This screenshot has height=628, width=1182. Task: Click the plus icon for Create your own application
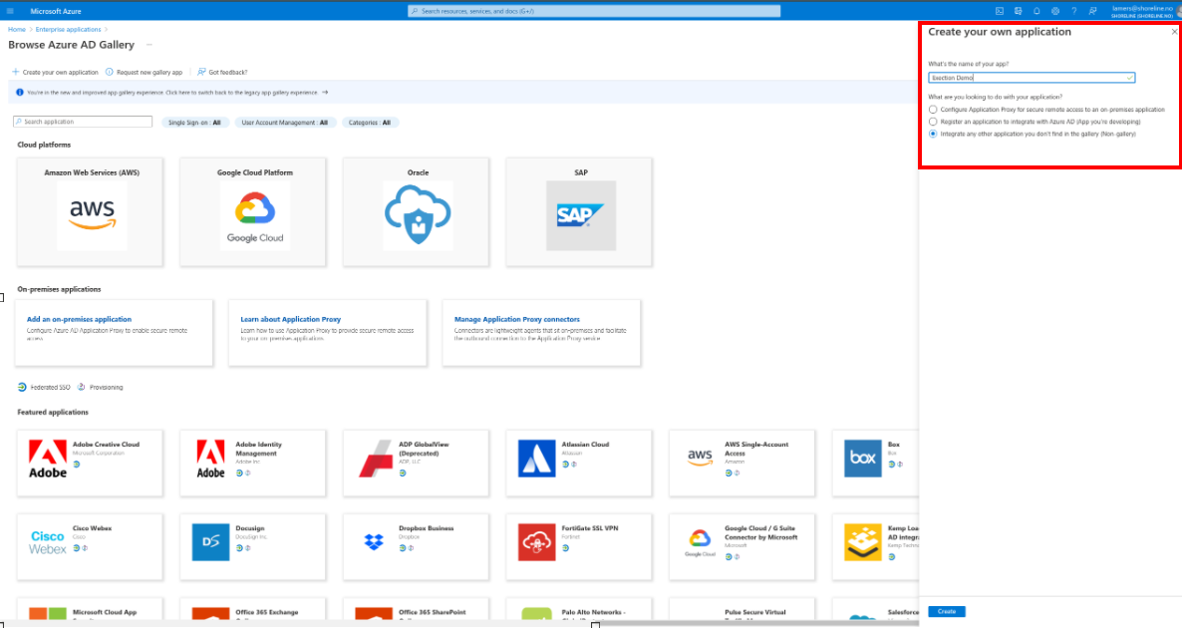pyautogui.click(x=15, y=73)
